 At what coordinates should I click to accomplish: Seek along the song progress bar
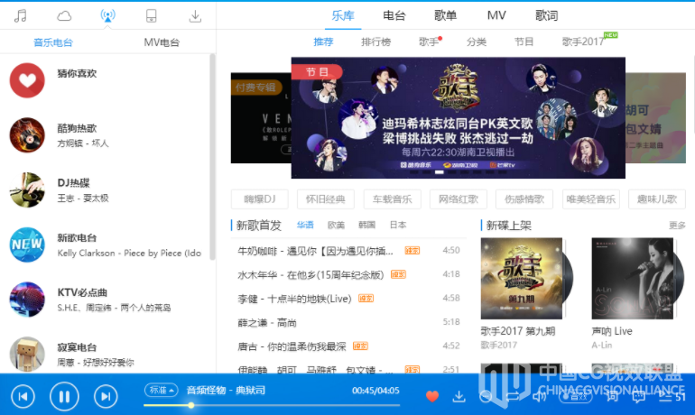pos(272,405)
